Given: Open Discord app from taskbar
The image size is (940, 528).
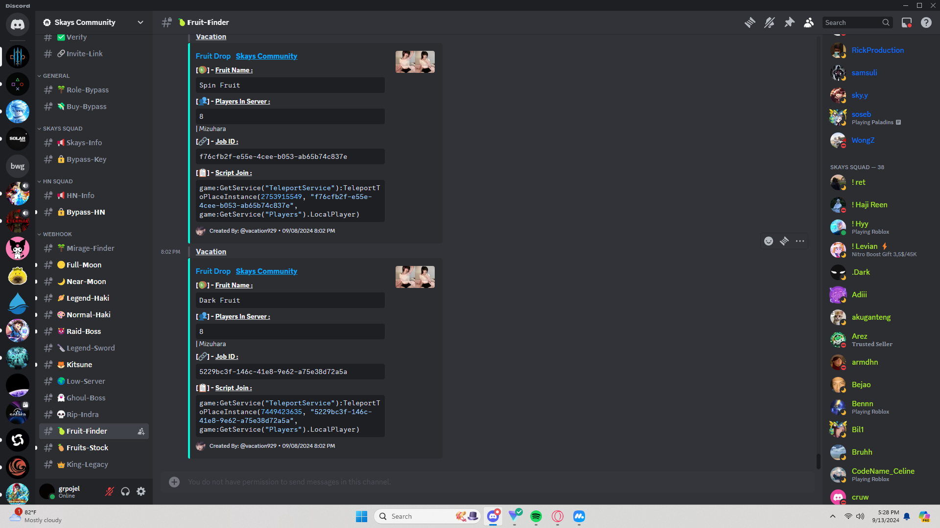Looking at the screenshot, I should (x=493, y=516).
